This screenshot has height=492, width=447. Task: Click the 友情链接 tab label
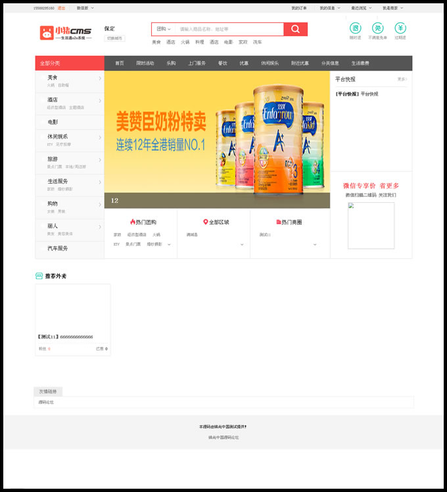[x=48, y=391]
